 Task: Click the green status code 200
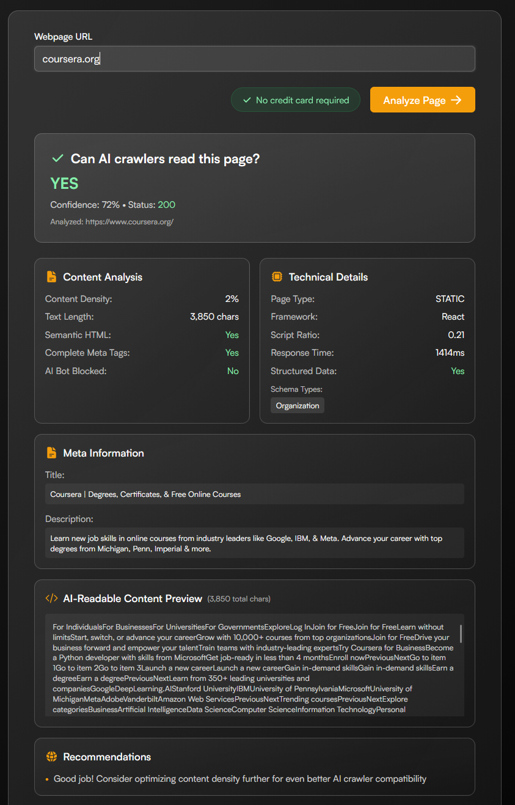pyautogui.click(x=167, y=205)
